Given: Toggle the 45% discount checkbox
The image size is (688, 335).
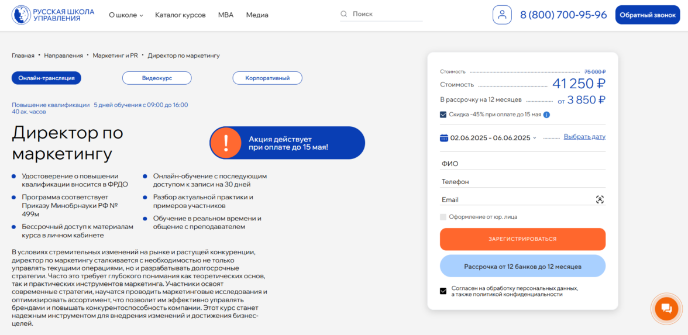Looking at the screenshot, I should [443, 115].
